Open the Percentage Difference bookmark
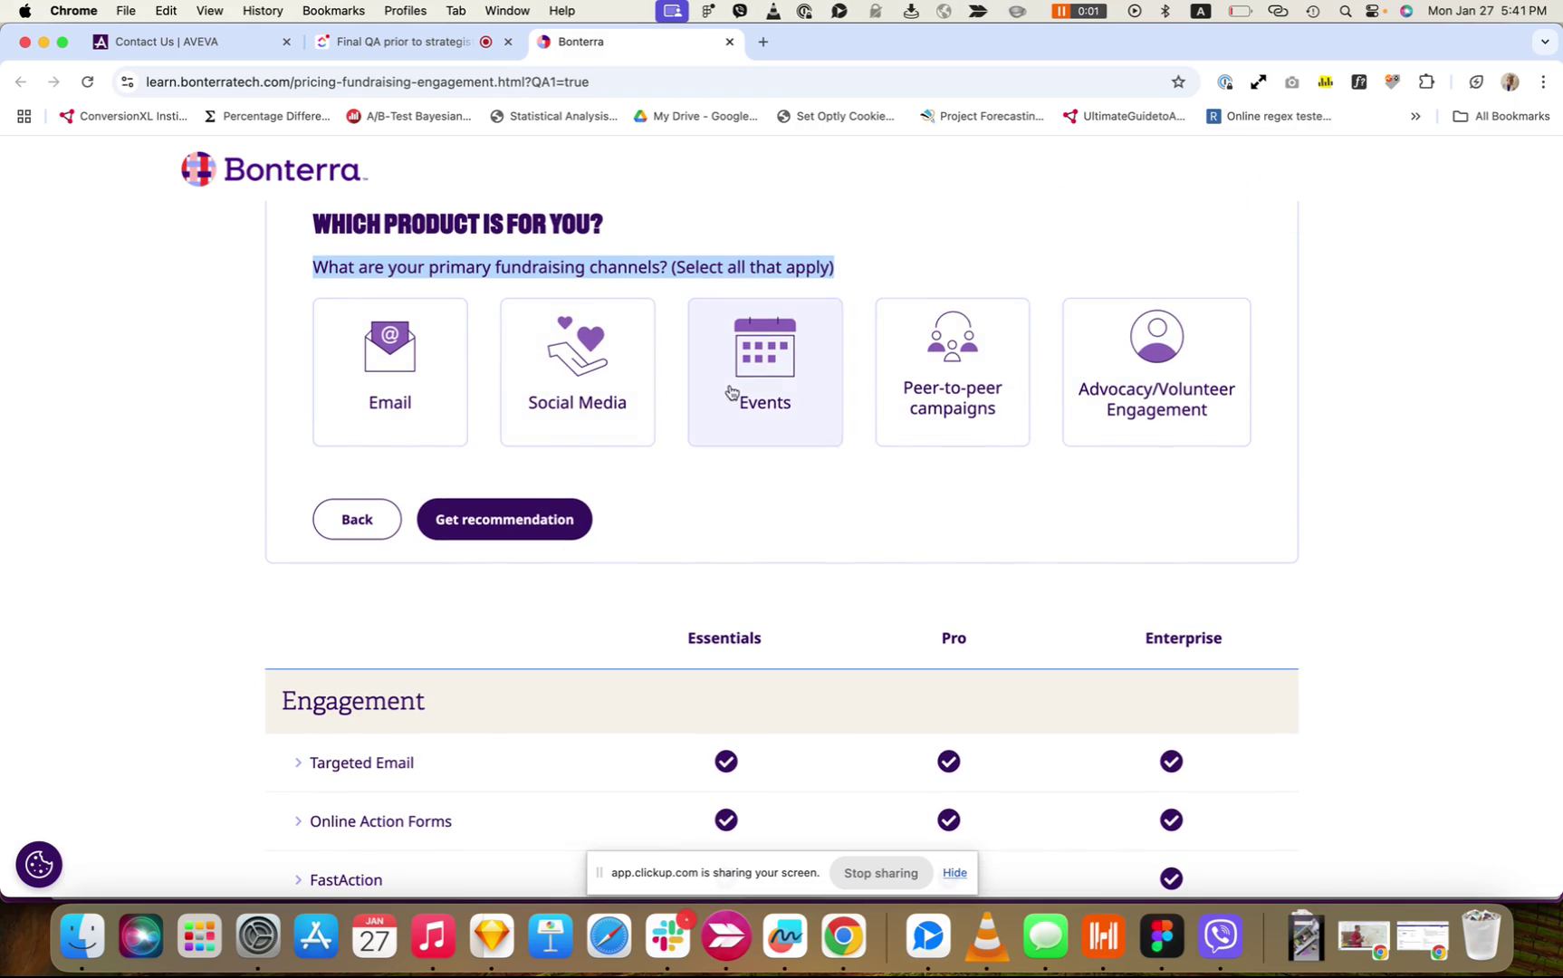Image resolution: width=1563 pixels, height=978 pixels. click(x=267, y=116)
